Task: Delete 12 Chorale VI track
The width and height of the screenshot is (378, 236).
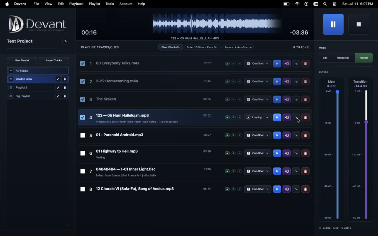Action: click(305, 189)
